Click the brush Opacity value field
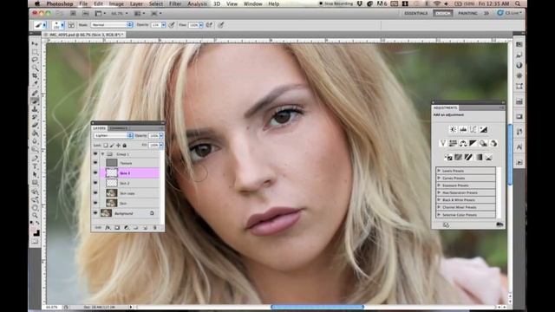Image resolution: width=555 pixels, height=312 pixels. (x=156, y=25)
